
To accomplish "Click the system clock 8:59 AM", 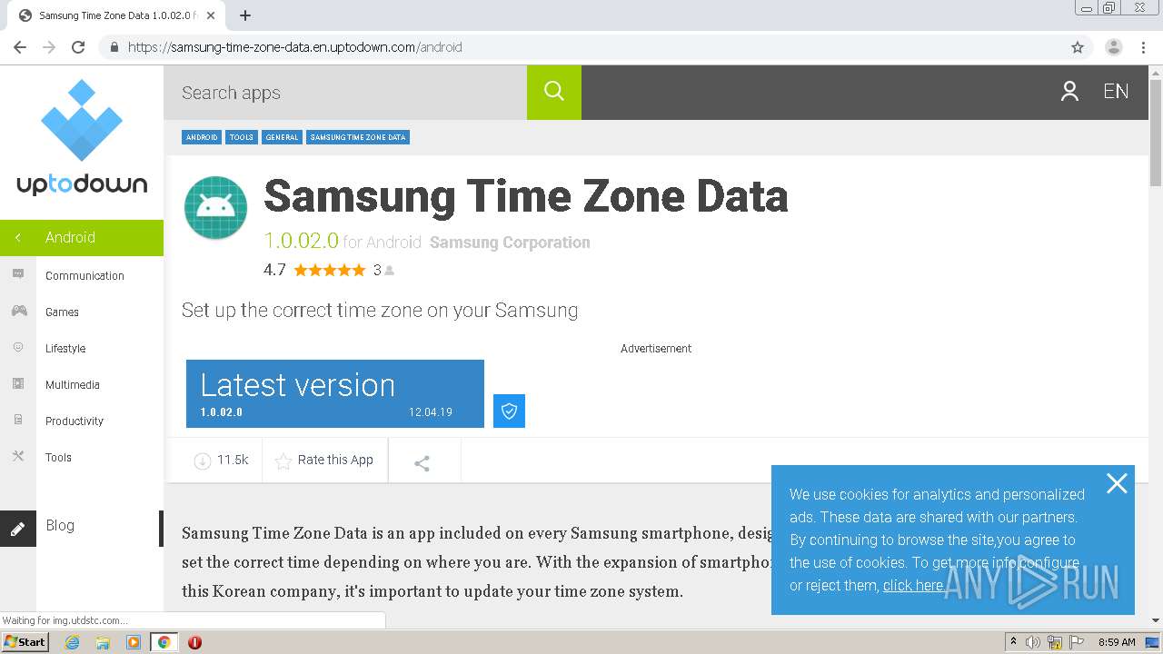I will [1117, 642].
